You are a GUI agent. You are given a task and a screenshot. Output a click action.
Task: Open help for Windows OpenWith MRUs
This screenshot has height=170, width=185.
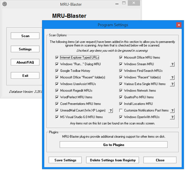pos(172,117)
